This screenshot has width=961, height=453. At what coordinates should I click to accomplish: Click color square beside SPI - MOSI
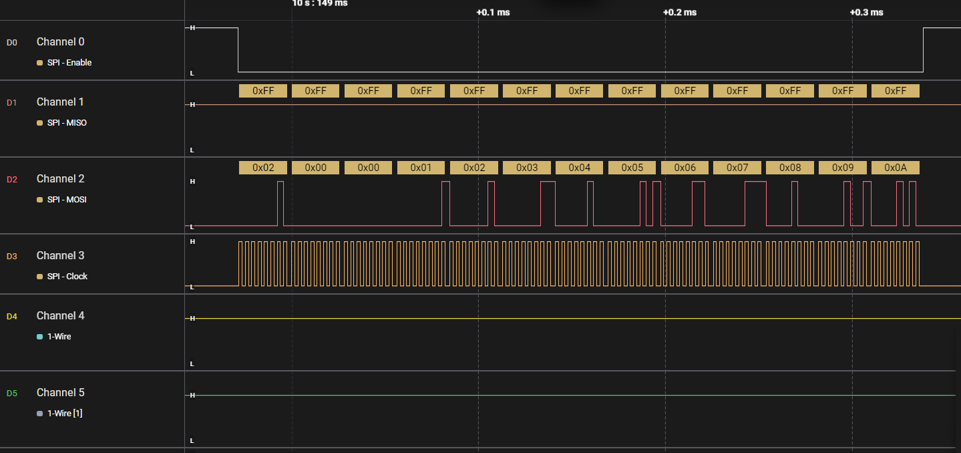click(x=39, y=200)
